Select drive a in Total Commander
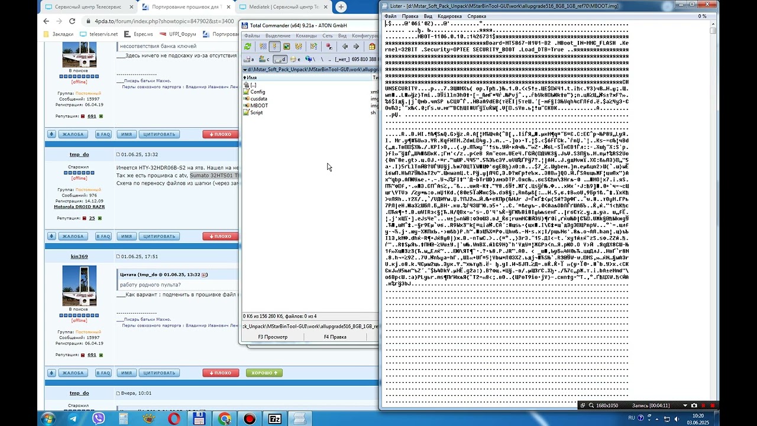The width and height of the screenshot is (757, 426). click(249, 59)
